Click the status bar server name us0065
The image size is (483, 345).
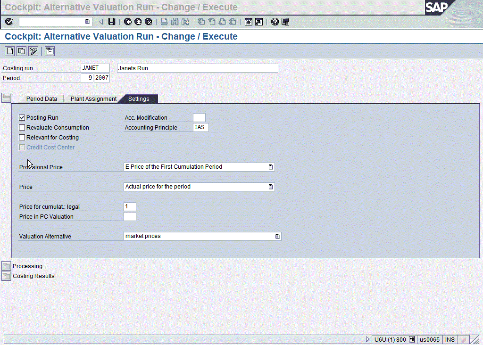click(429, 340)
